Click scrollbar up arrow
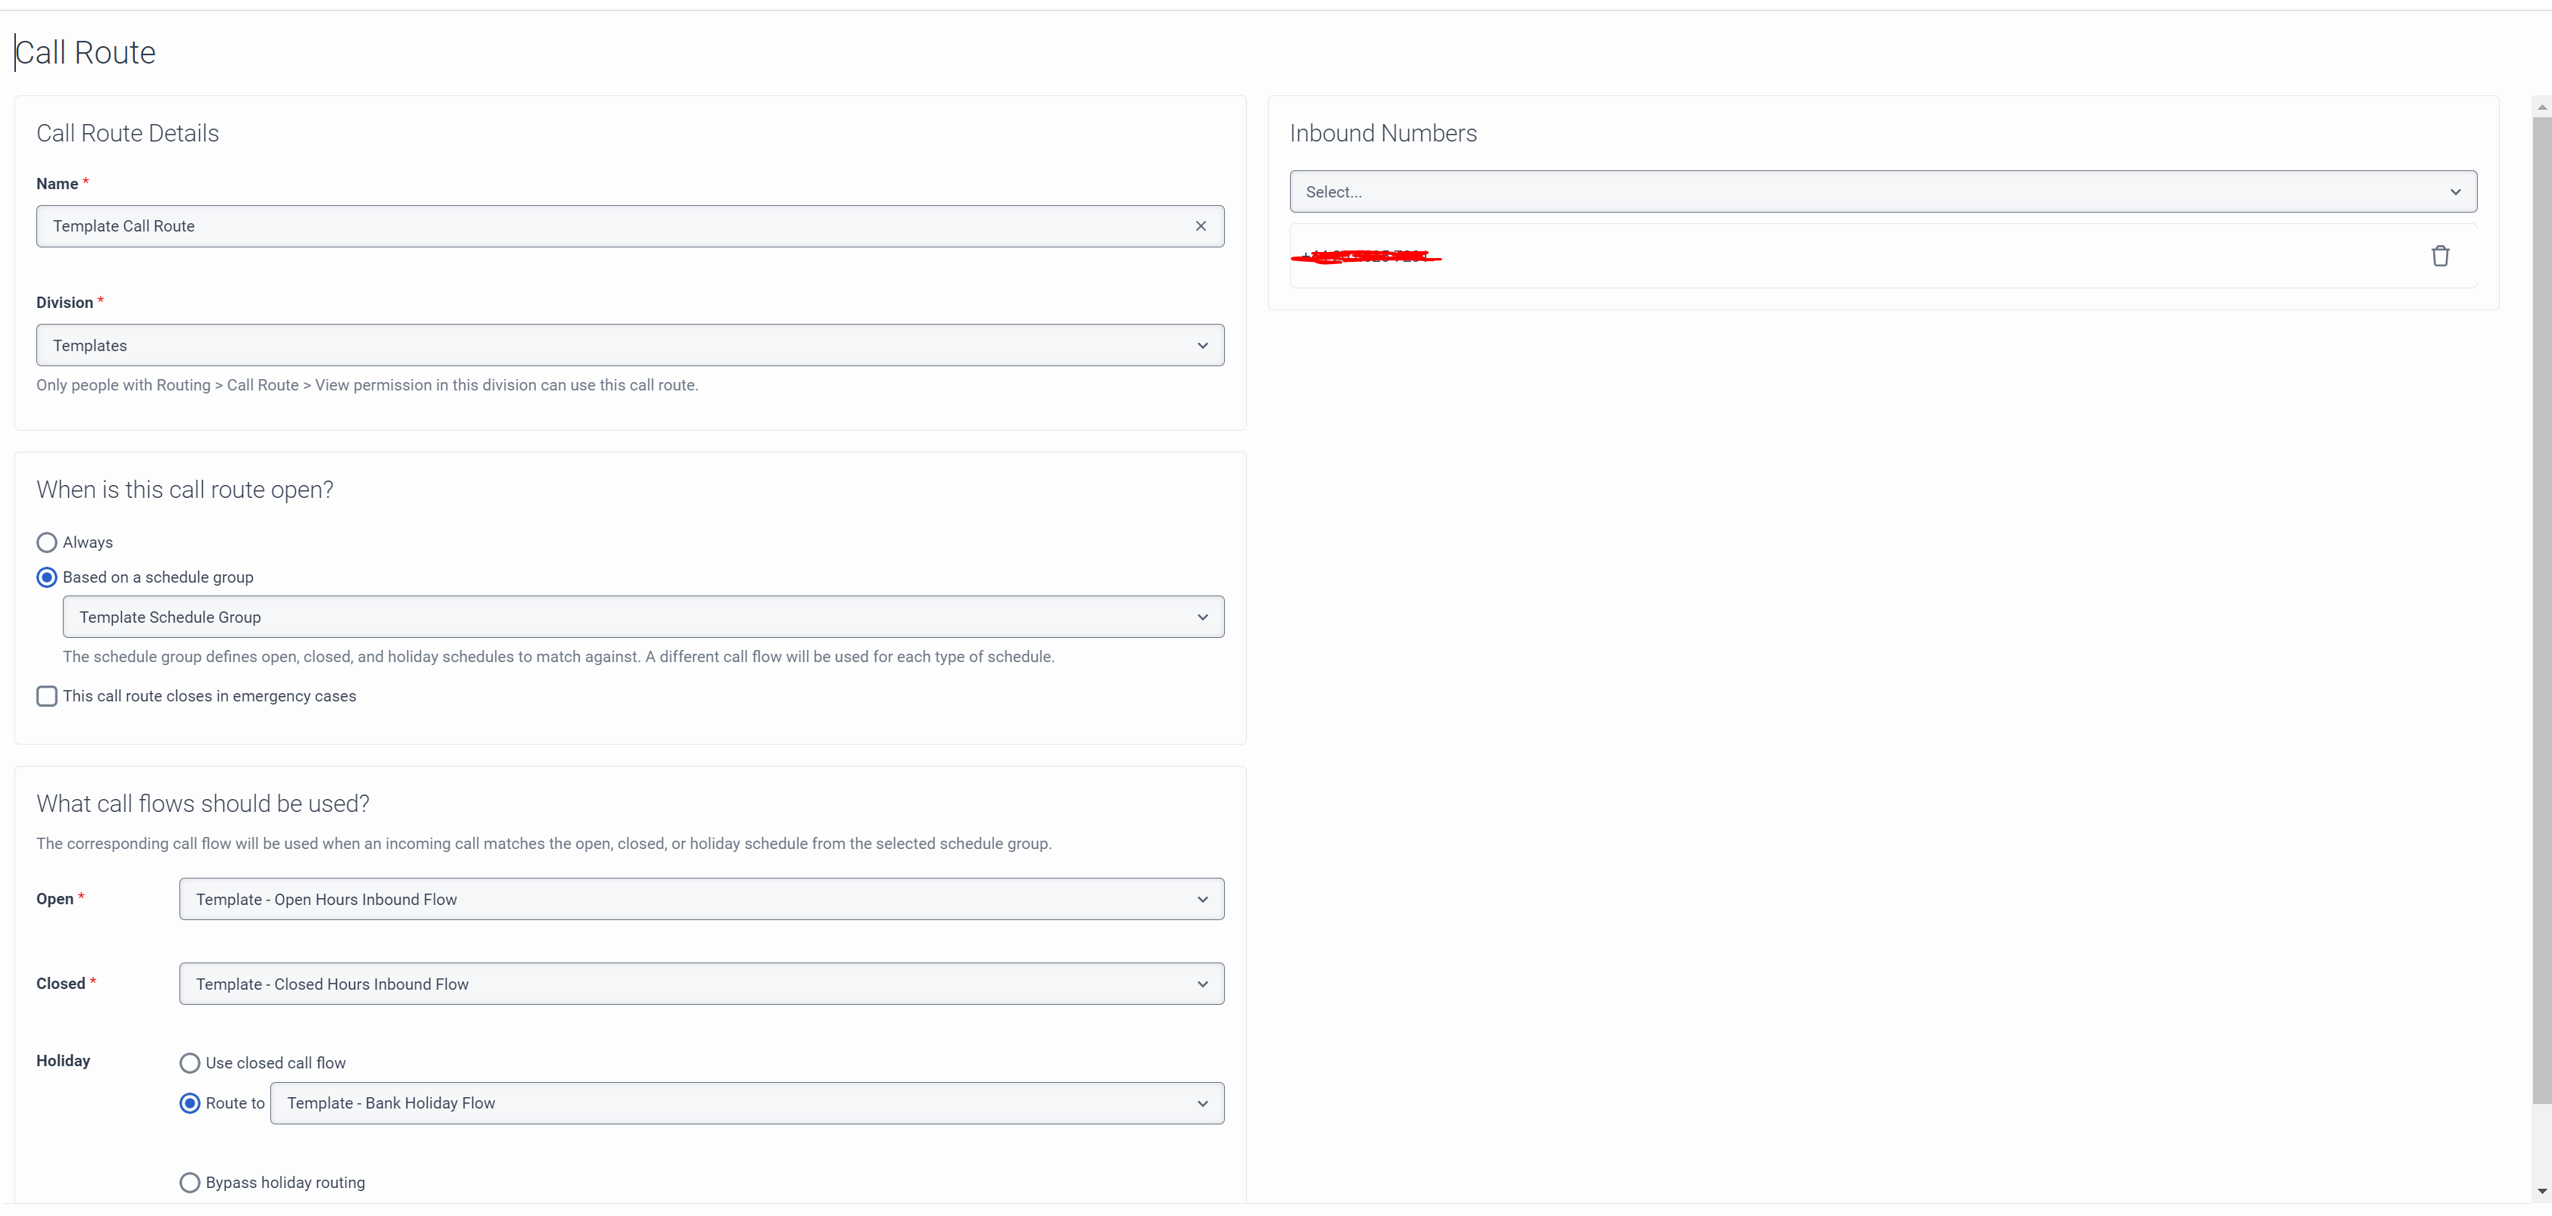Image resolution: width=2552 pixels, height=1216 pixels. [2541, 107]
